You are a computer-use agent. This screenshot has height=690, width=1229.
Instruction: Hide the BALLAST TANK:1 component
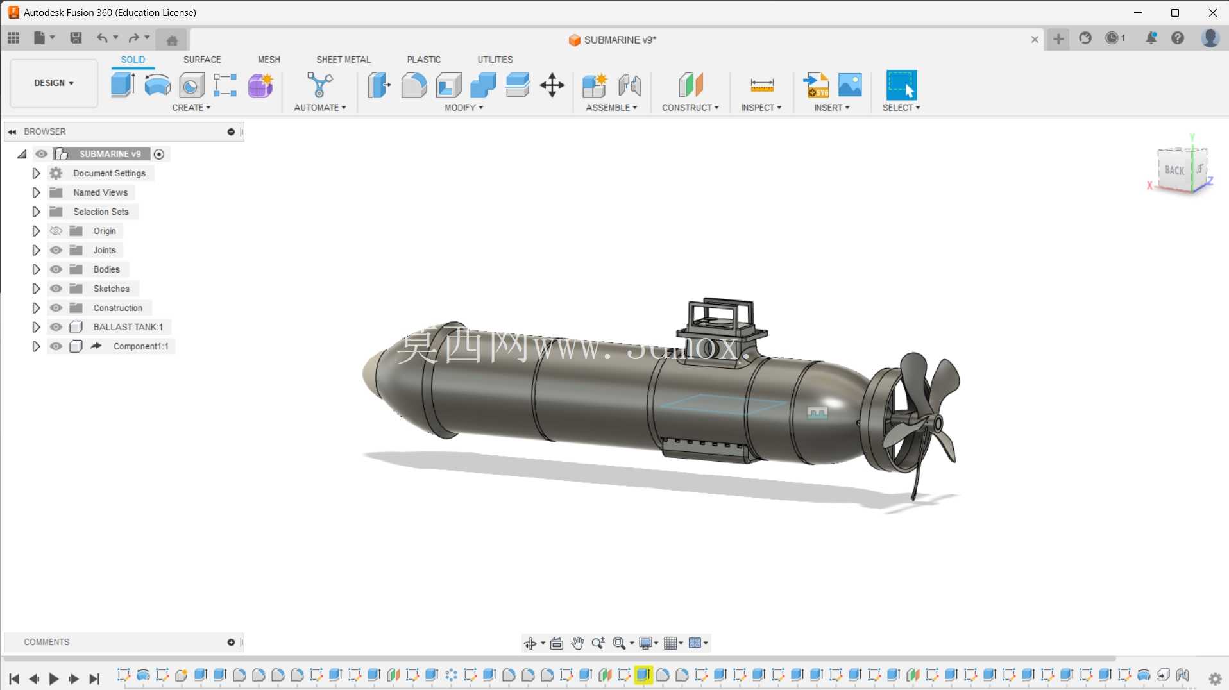click(56, 327)
